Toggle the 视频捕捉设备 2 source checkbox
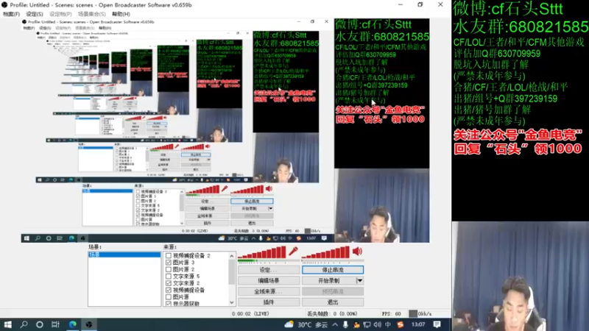This screenshot has height=331, width=589. tap(169, 255)
